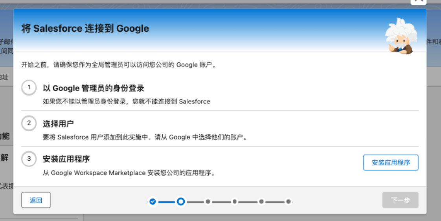Jump to the last progress dot
Screen dimensions: 441x221
pos(288,201)
